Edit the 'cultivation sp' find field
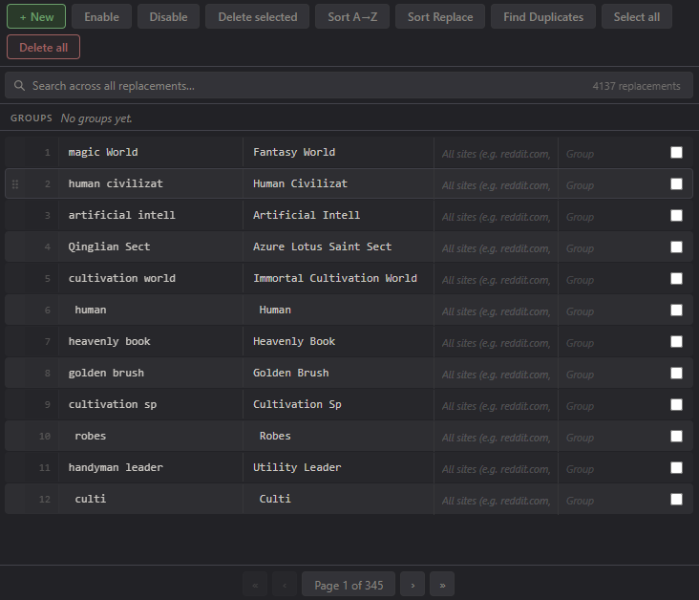 point(151,404)
